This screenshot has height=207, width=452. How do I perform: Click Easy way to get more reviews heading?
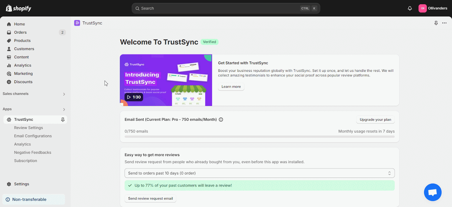pos(152,155)
